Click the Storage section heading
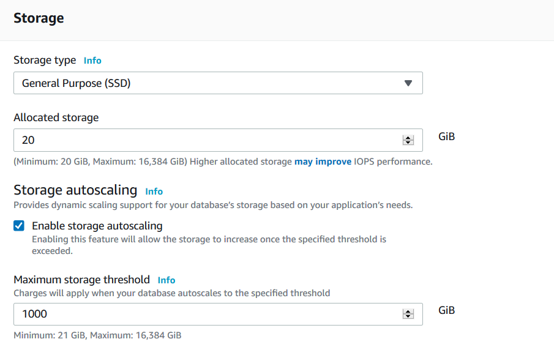This screenshot has height=350, width=554. pyautogui.click(x=39, y=18)
